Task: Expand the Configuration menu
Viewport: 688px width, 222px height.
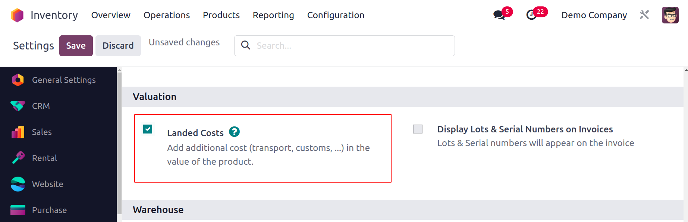Action: tap(336, 15)
